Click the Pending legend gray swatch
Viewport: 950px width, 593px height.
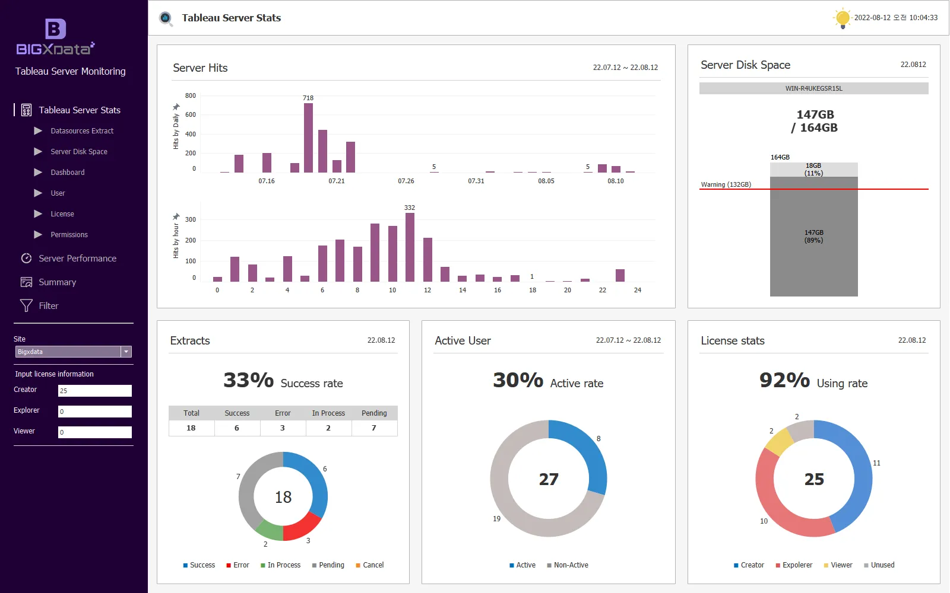pyautogui.click(x=314, y=565)
